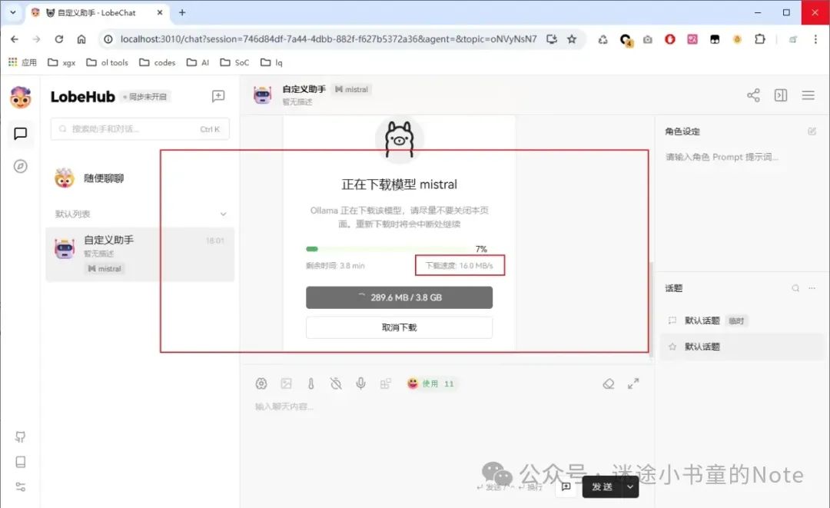Screen dimensions: 830x508
Task: Star the second 默认话题 topic
Action: tap(672, 347)
